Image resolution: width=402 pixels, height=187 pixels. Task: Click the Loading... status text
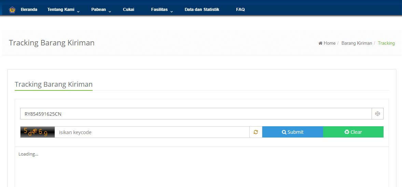click(28, 154)
